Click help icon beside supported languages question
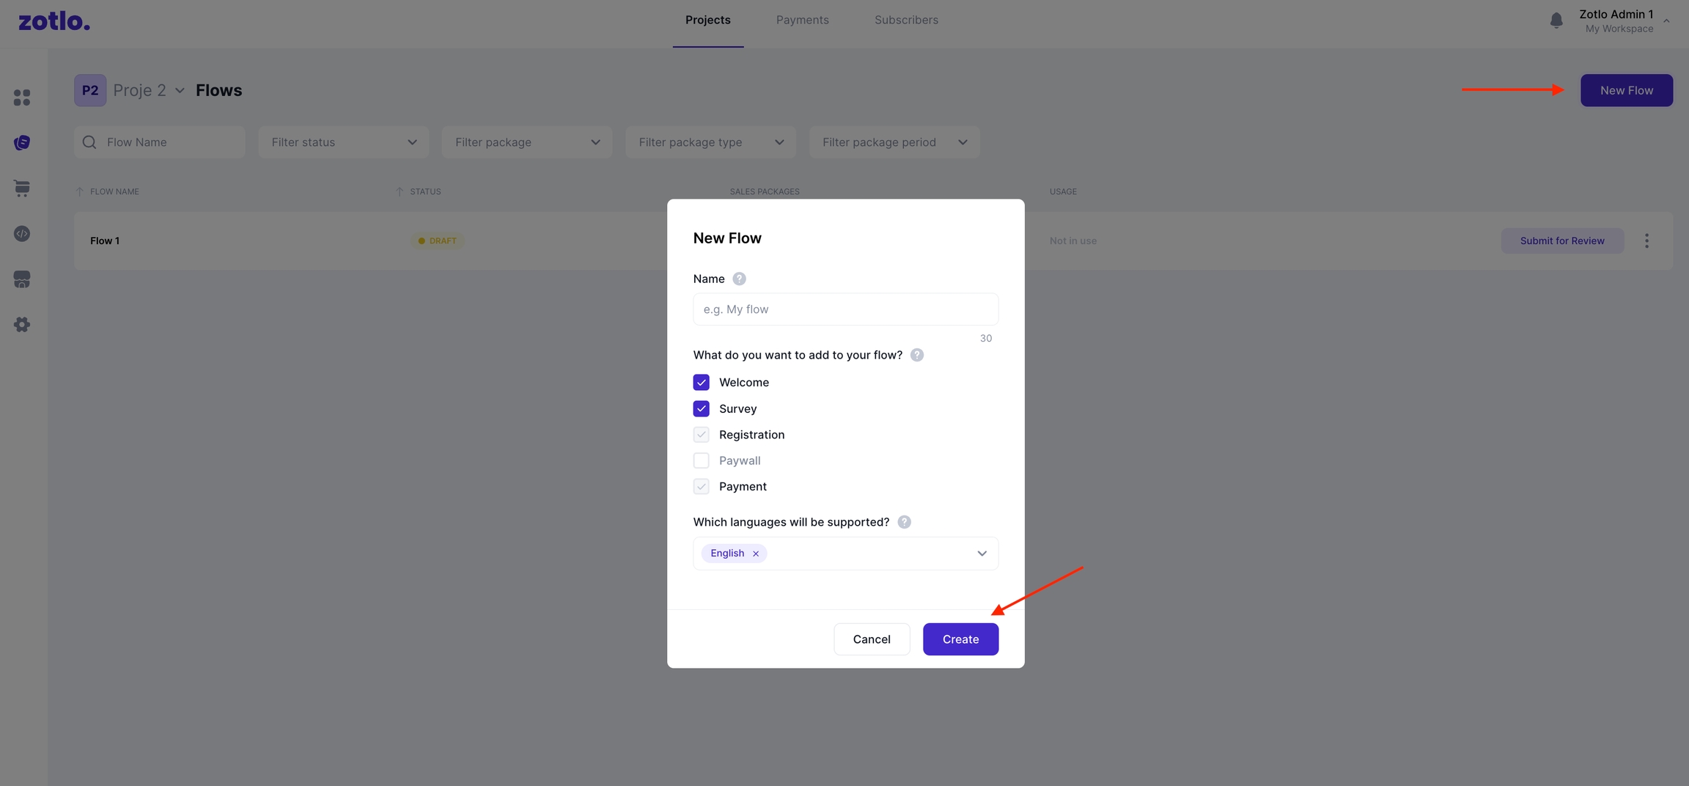1689x786 pixels. click(904, 522)
